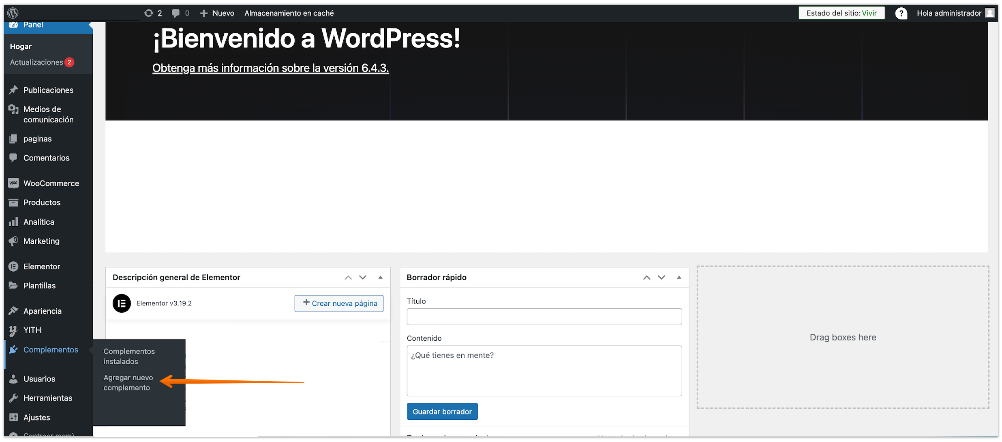Open the updates icon in admin bar

[x=149, y=13]
